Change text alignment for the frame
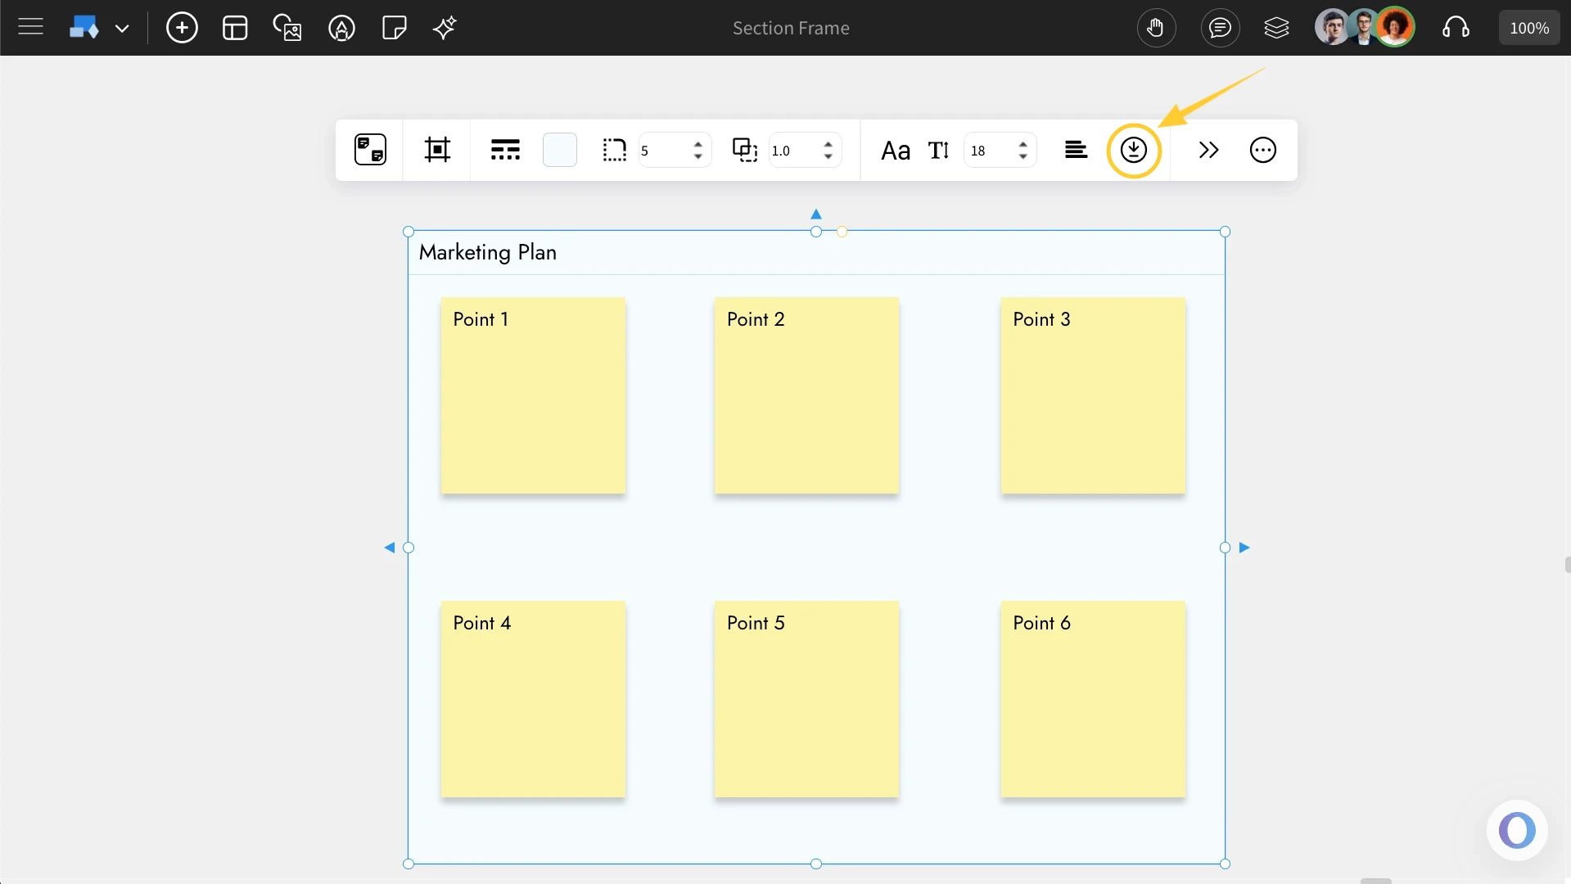The height and width of the screenshot is (884, 1571). [1076, 150]
